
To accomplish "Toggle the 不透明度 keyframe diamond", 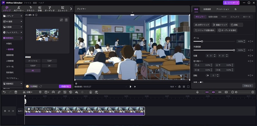I will tap(250, 50).
